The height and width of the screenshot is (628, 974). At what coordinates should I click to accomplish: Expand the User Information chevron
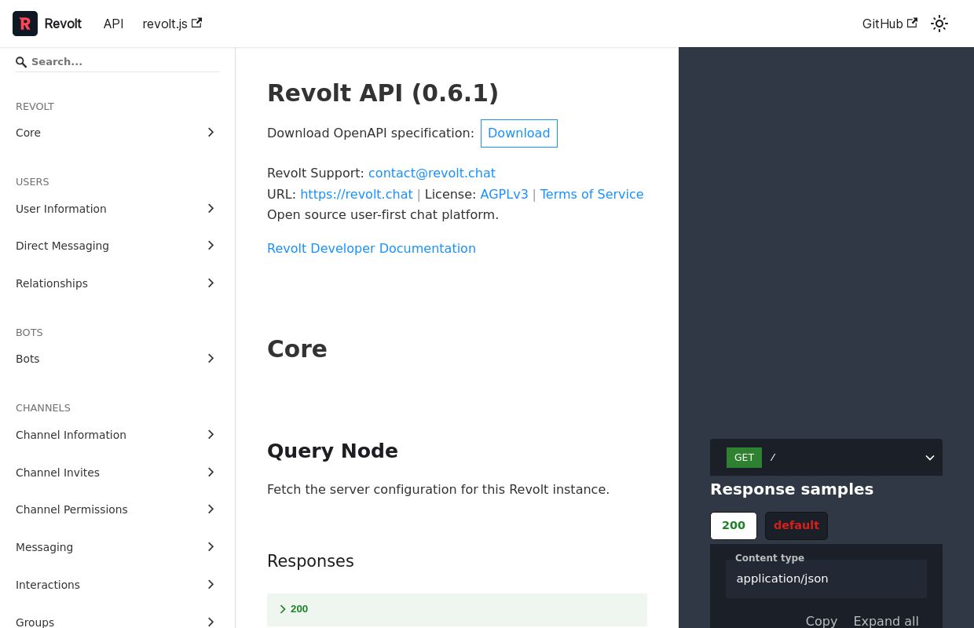(x=211, y=208)
